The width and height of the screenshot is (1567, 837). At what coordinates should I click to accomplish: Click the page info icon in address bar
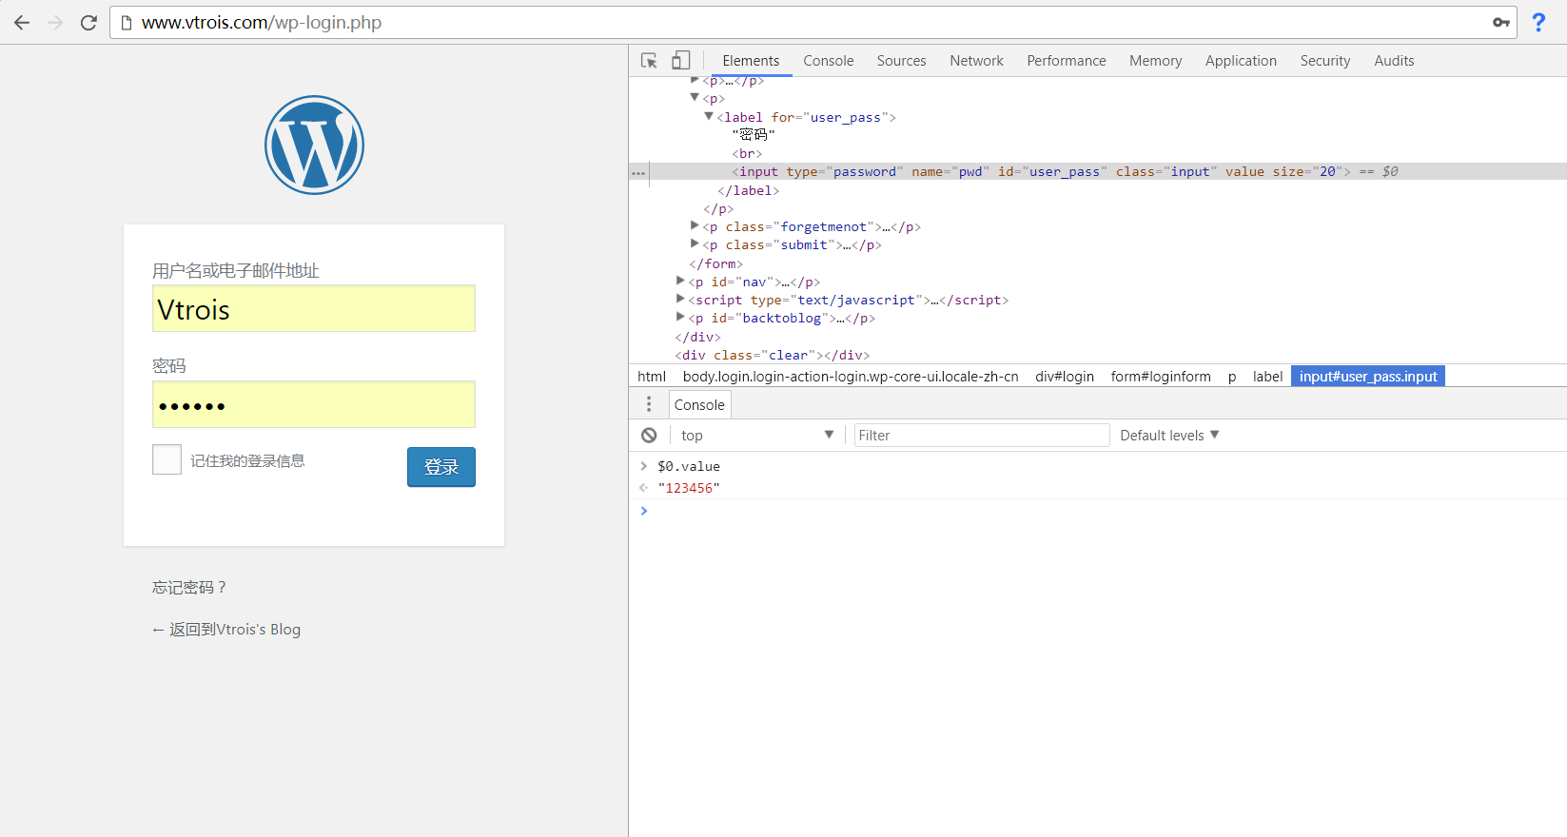coord(127,23)
